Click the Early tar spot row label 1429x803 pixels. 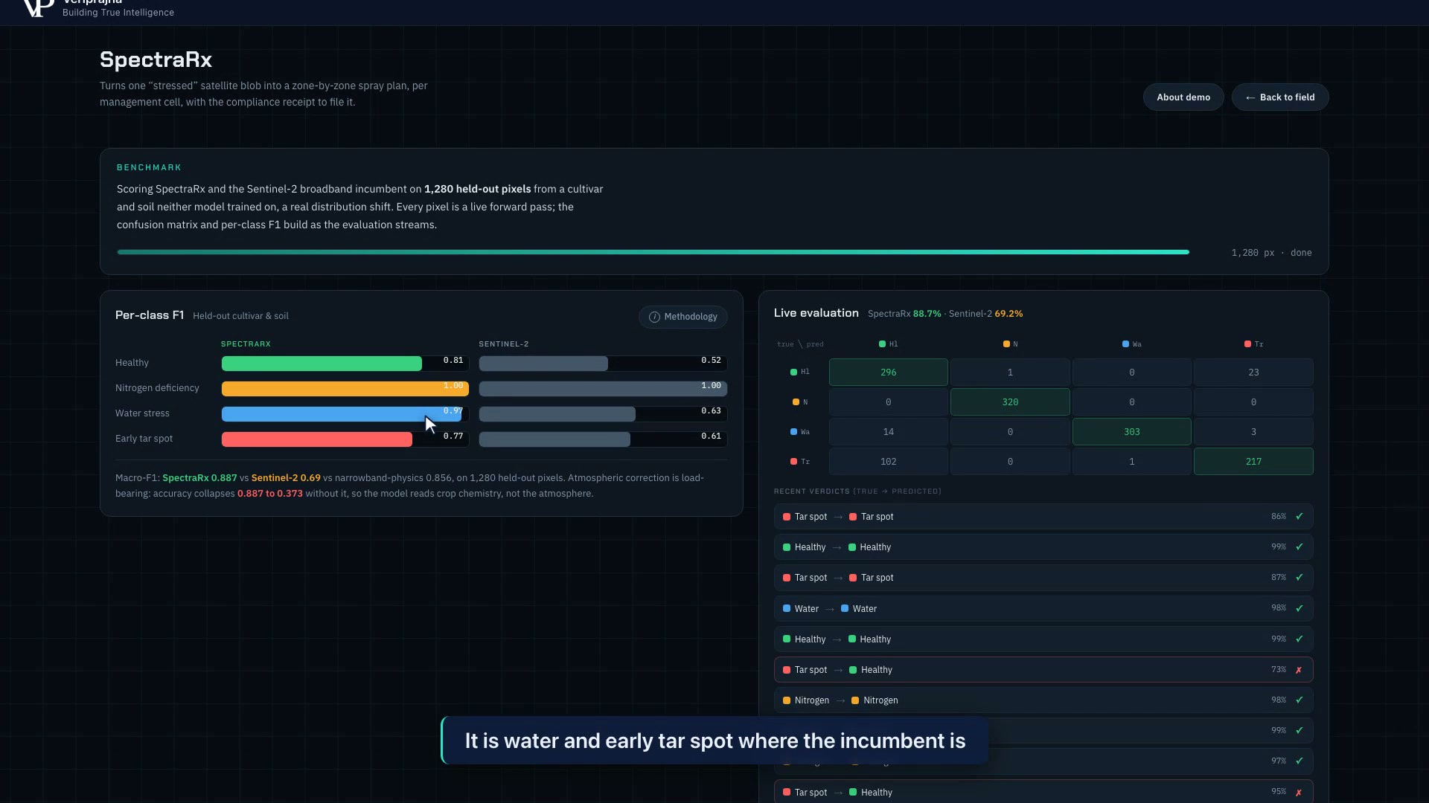tap(144, 439)
